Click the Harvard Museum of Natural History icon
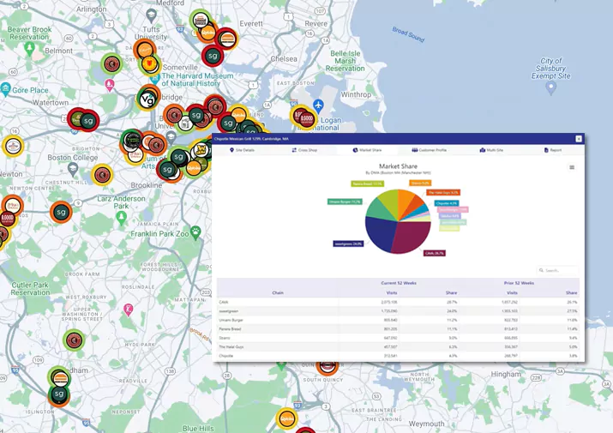The image size is (613, 433). (x=155, y=78)
